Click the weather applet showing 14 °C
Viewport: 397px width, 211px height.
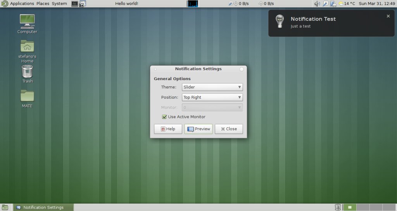point(347,3)
